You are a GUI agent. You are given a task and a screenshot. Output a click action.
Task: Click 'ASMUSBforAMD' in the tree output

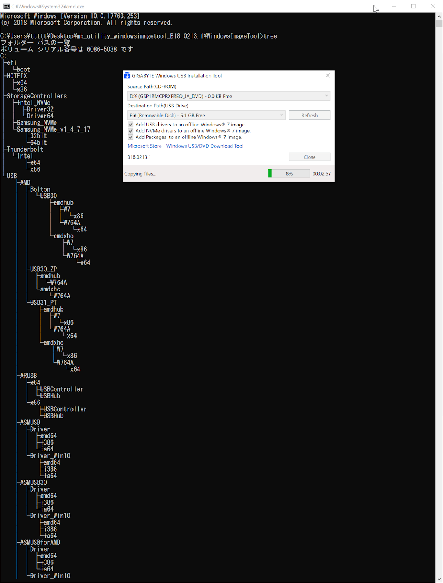(40, 543)
